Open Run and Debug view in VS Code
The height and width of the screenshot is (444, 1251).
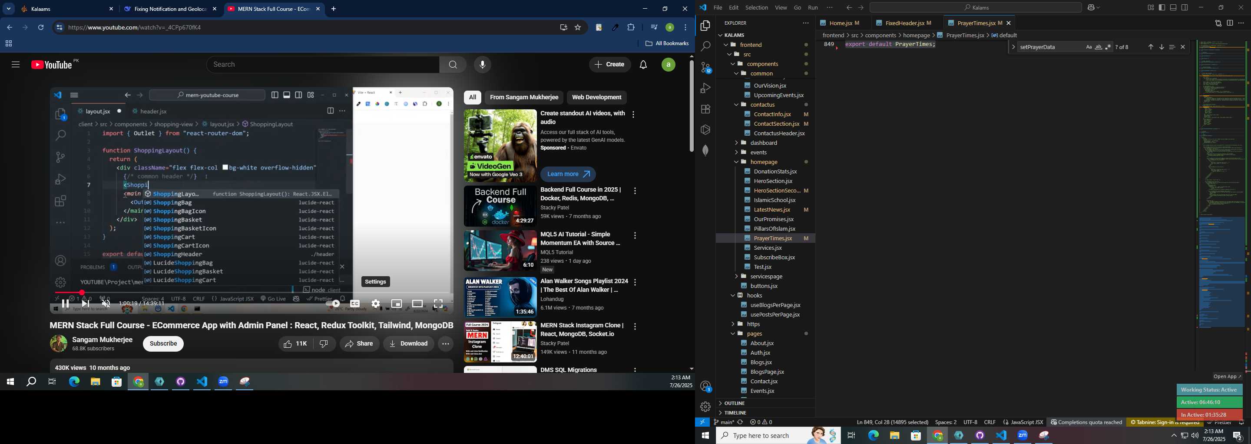pyautogui.click(x=705, y=88)
